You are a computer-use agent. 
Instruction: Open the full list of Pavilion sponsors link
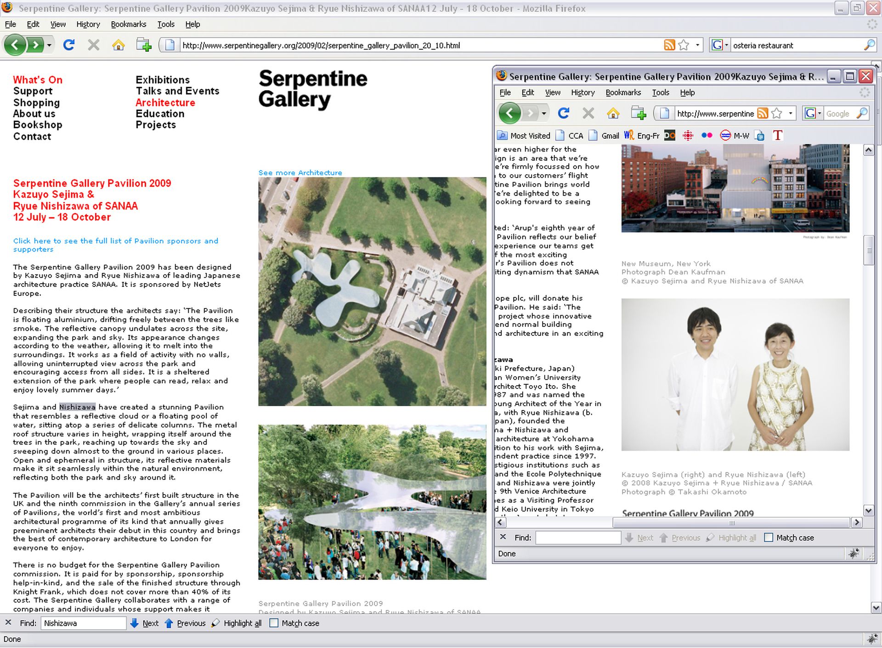point(116,245)
